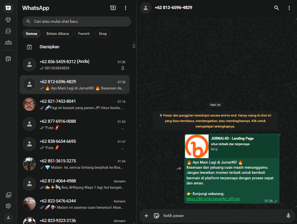Open the Settings gear icon
This screenshot has width=297, height=224.
tap(8, 206)
